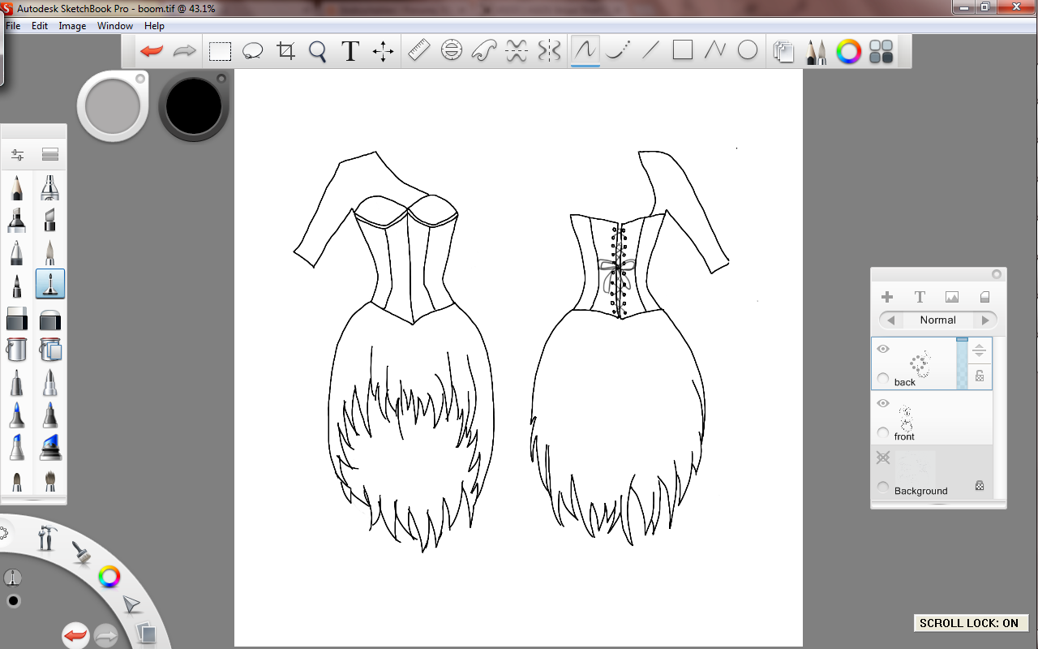The height and width of the screenshot is (649, 1038).
Task: Click the radio circle on the Background layer
Action: [883, 488]
